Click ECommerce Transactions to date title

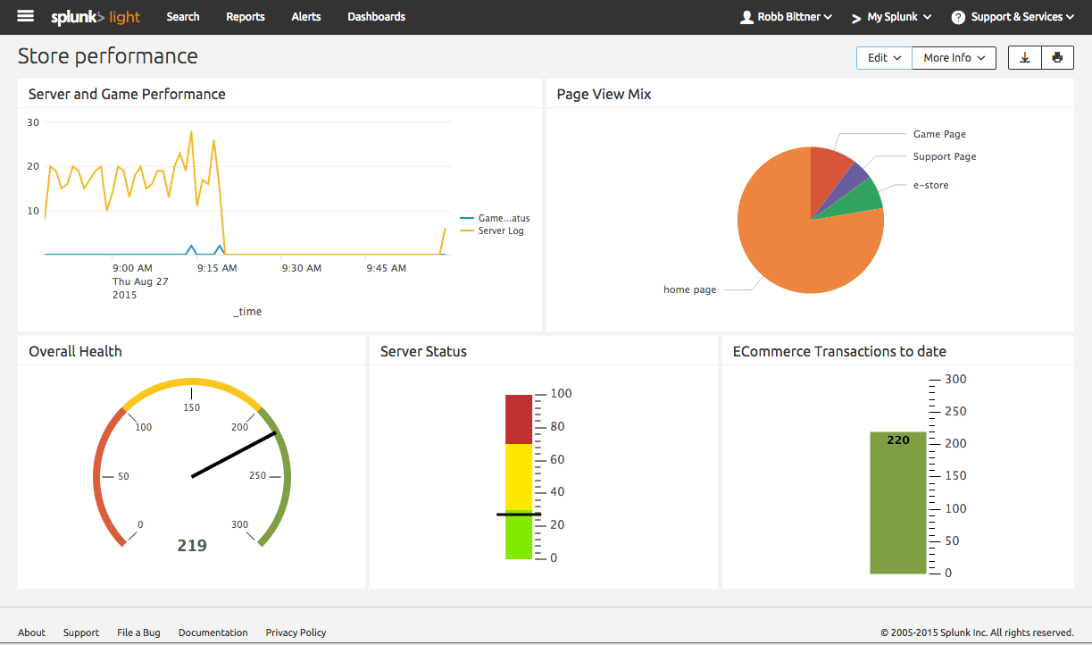click(839, 351)
